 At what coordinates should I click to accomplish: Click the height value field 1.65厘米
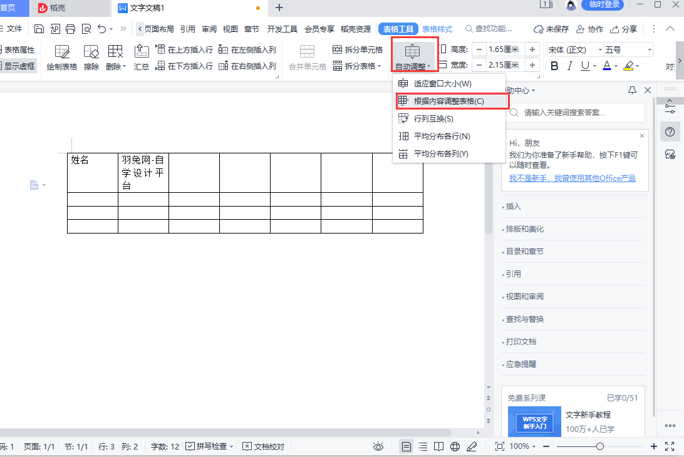pyautogui.click(x=505, y=49)
